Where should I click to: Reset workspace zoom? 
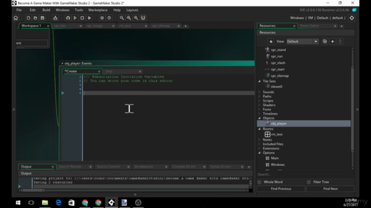[129, 18]
